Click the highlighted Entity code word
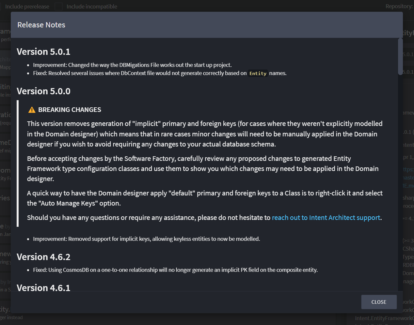Screen dimensions: 414x325 click(x=258, y=73)
